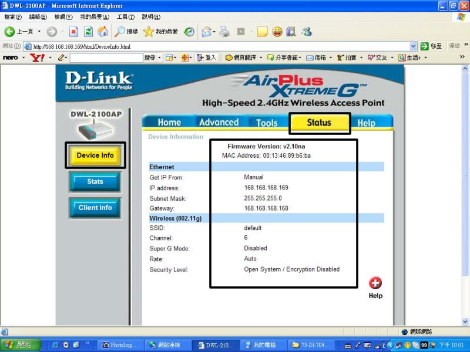Open the Home tab on D-Link page
This screenshot has height=352, width=470.
pos(169,123)
